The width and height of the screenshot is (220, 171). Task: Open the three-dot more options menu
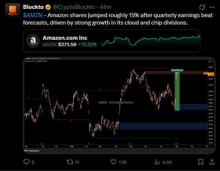212,7
